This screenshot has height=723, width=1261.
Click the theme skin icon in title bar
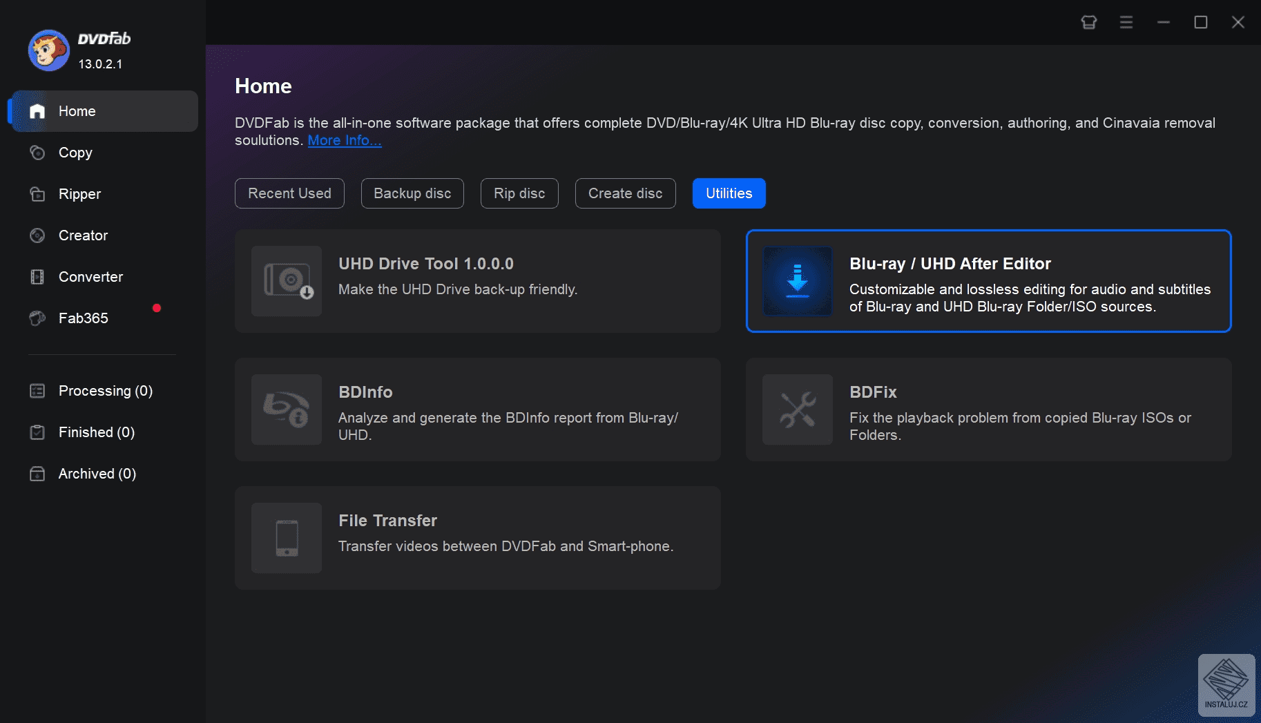tap(1088, 21)
